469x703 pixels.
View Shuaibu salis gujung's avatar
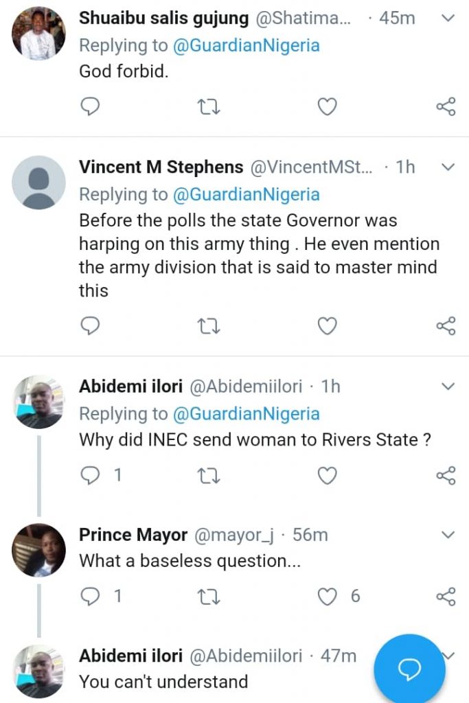[x=40, y=33]
